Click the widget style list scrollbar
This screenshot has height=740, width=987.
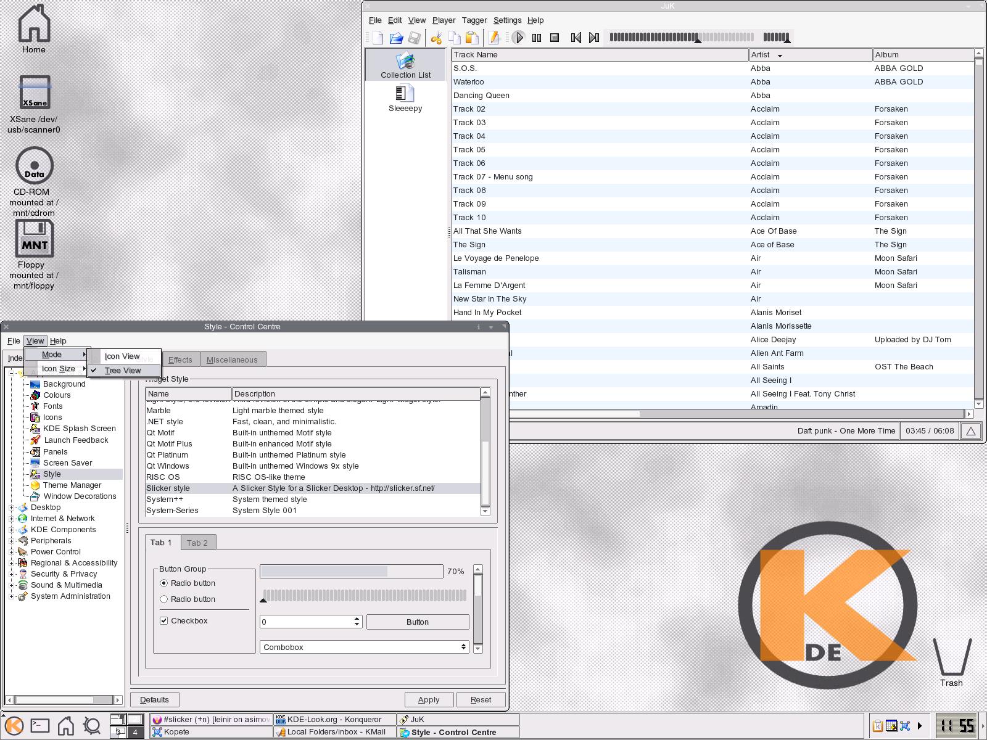click(485, 452)
